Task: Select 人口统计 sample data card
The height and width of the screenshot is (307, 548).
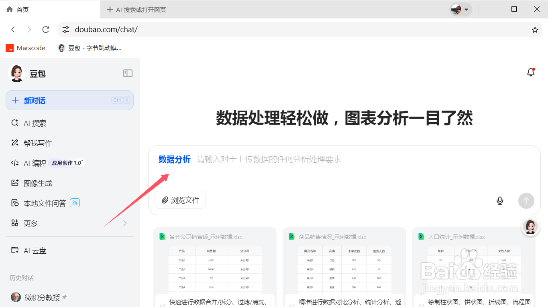Action: [x=474, y=267]
